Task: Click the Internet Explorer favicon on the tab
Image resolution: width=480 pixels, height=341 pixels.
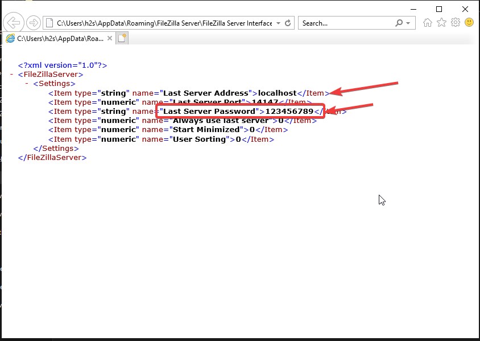Action: point(10,38)
